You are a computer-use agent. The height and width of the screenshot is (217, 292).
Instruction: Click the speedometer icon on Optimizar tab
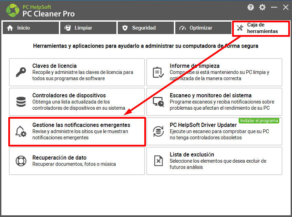[182, 28]
